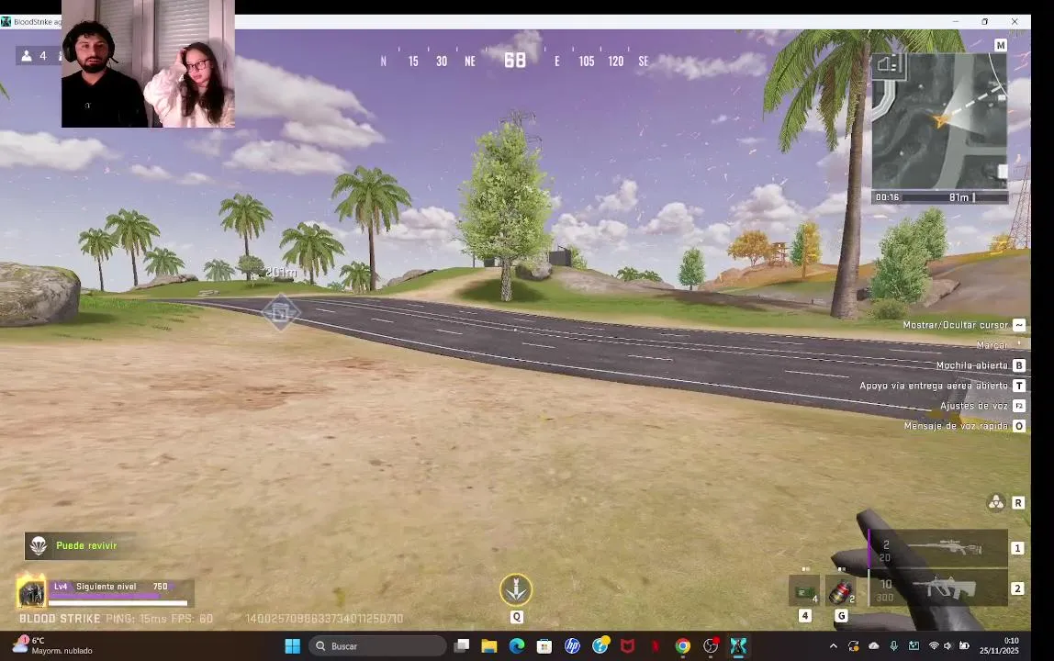This screenshot has width=1054, height=661.
Task: Open the Windows Start menu
Action: 292,646
